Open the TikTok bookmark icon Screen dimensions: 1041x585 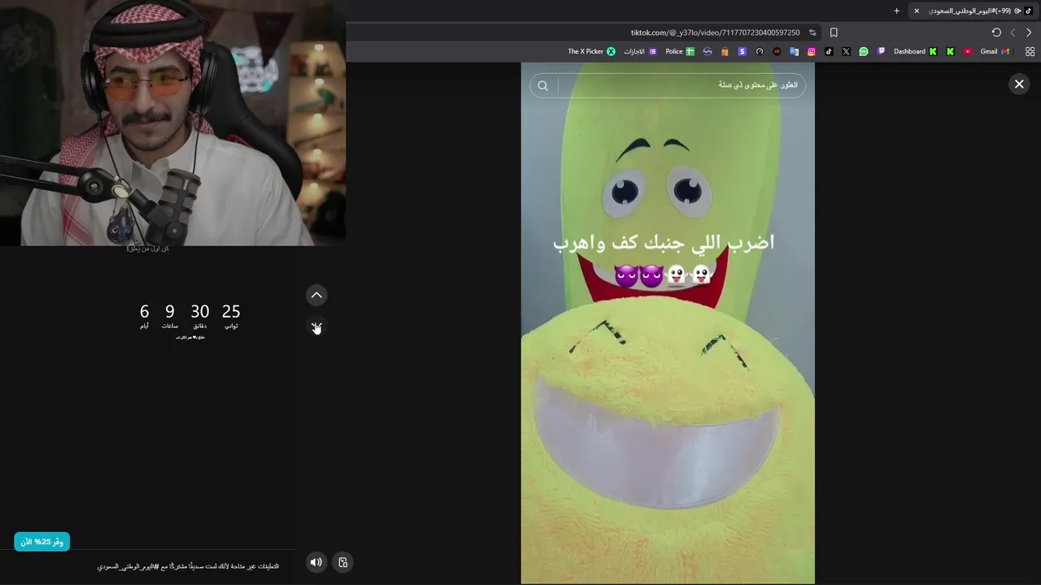point(829,51)
